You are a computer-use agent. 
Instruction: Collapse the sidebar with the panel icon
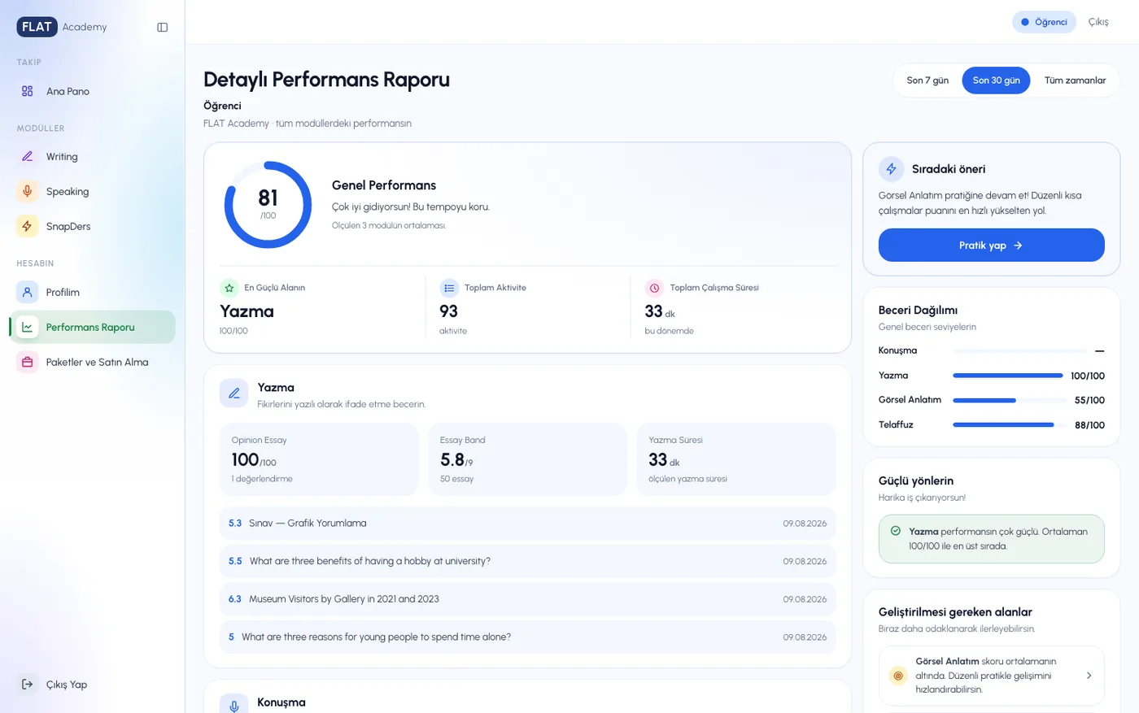tap(162, 27)
